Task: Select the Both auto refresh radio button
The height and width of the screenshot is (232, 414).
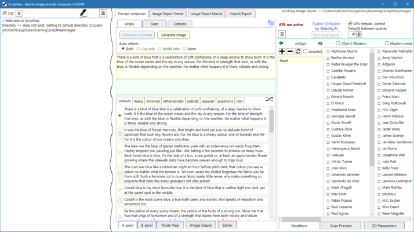Action: (x=123, y=49)
